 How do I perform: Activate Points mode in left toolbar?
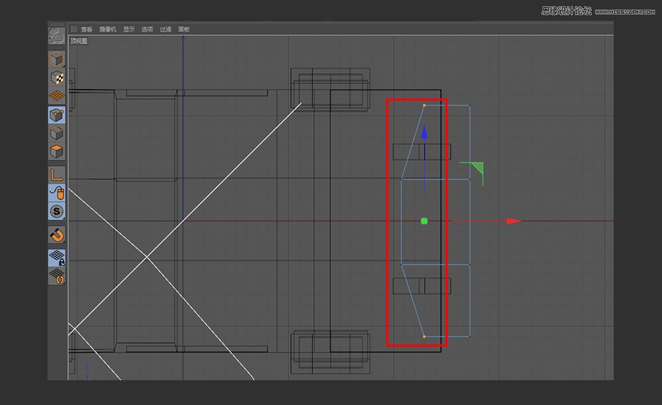[x=57, y=114]
